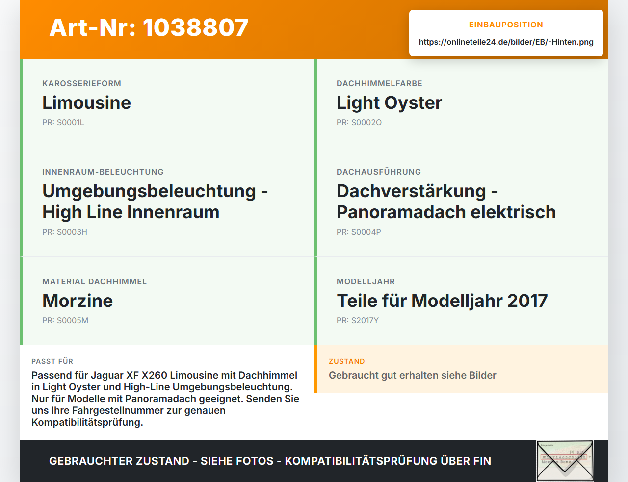
Task: Click the MATERIAL DACHHIMMEL label
Action: point(95,281)
